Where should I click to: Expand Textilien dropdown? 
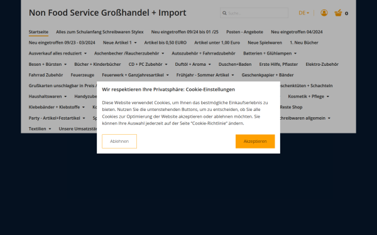(x=40, y=129)
